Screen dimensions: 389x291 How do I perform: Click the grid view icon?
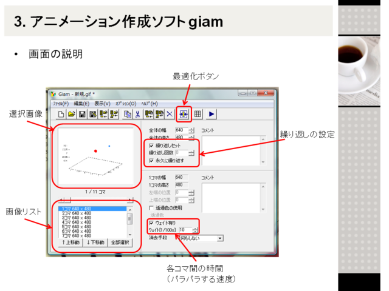198,113
